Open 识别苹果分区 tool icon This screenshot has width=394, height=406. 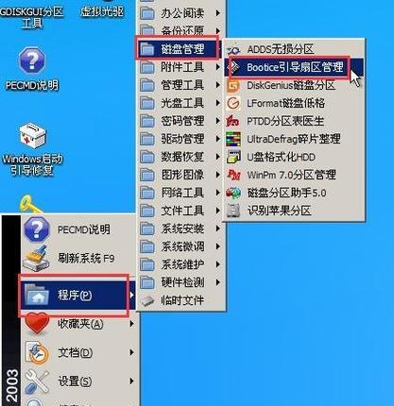tap(233, 211)
